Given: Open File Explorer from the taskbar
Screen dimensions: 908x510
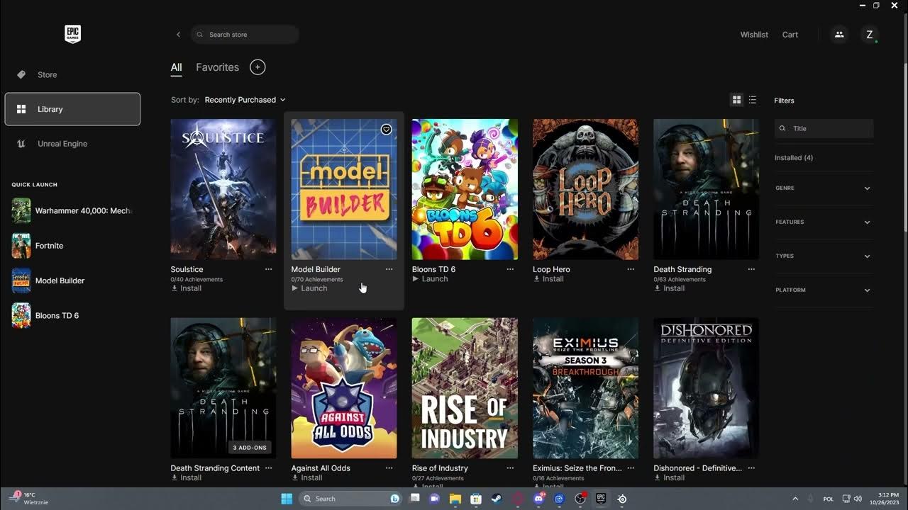Looking at the screenshot, I should tap(455, 499).
